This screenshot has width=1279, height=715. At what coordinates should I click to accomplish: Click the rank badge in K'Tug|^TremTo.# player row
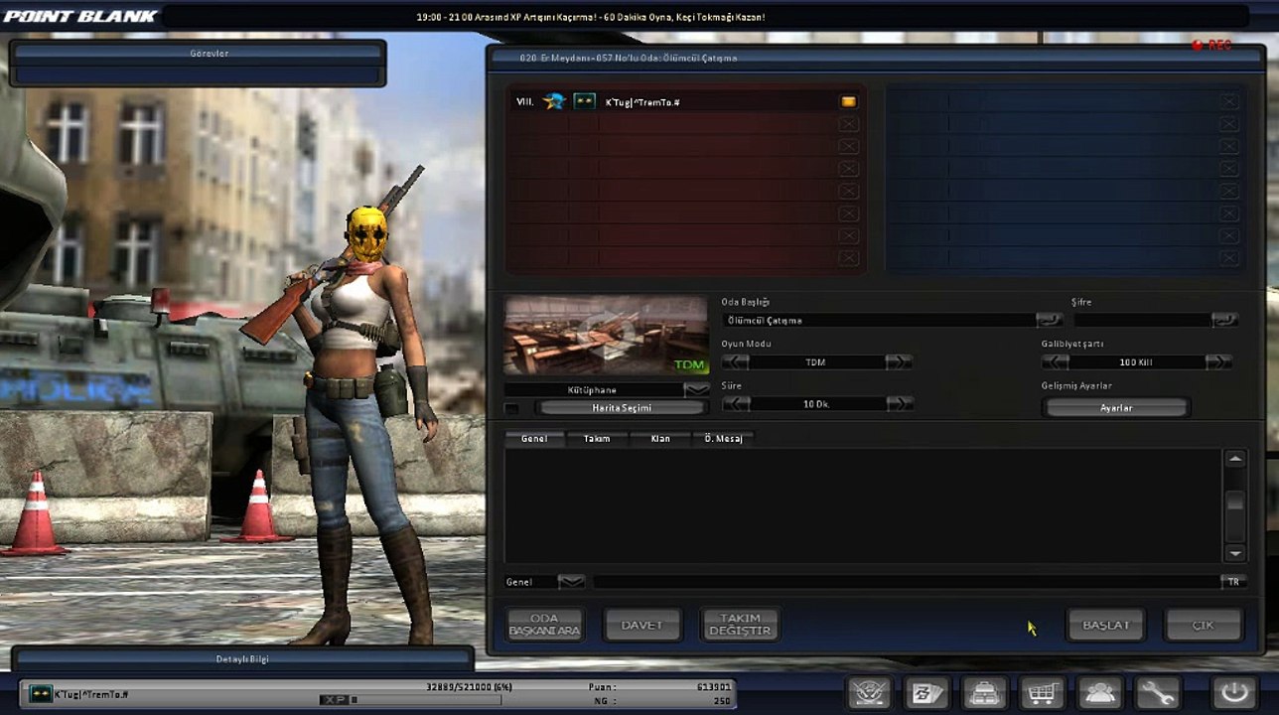585,101
